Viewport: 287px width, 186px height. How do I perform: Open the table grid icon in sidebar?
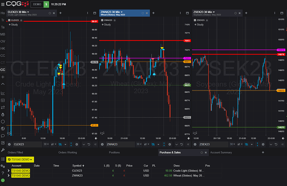click(3, 100)
